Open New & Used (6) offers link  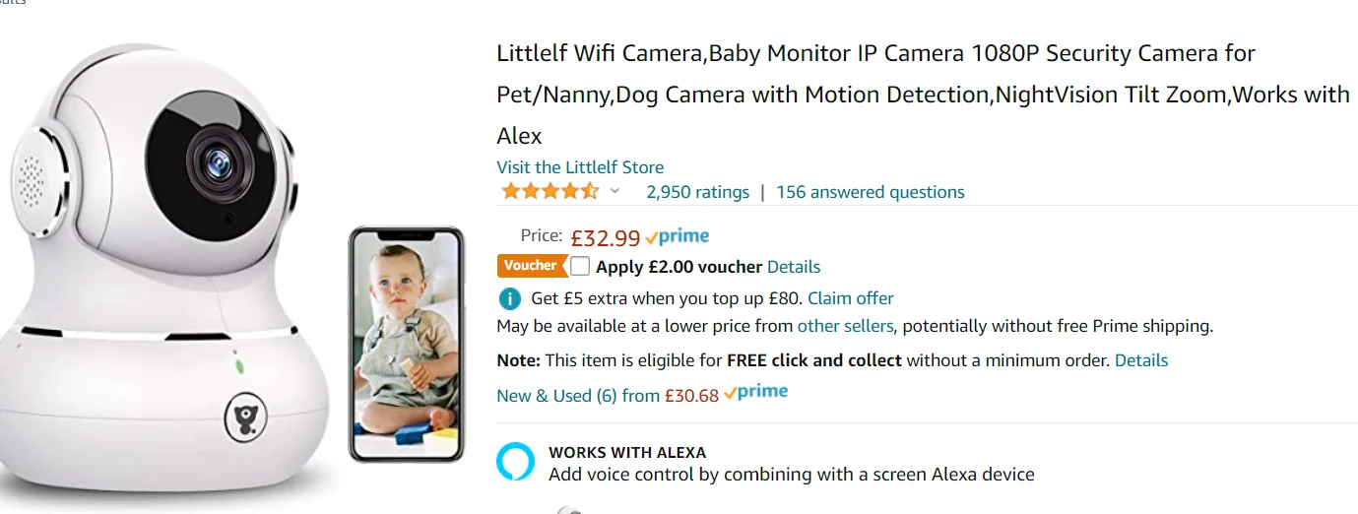pos(608,395)
